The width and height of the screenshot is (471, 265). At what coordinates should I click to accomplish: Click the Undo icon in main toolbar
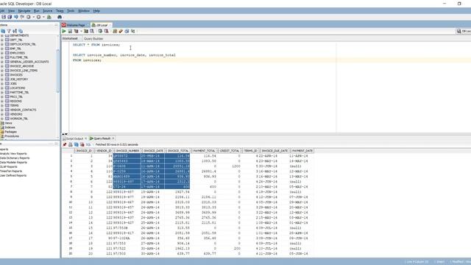click(16, 17)
